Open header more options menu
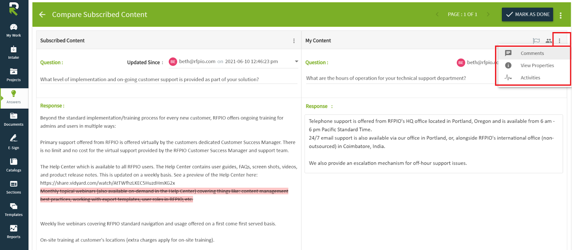 coord(561,15)
